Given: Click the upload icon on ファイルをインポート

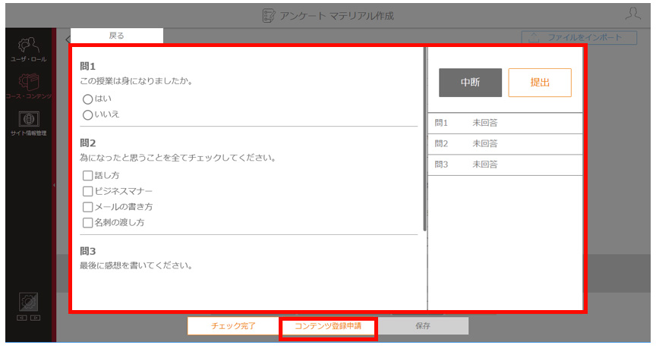Looking at the screenshot, I should coord(534,38).
